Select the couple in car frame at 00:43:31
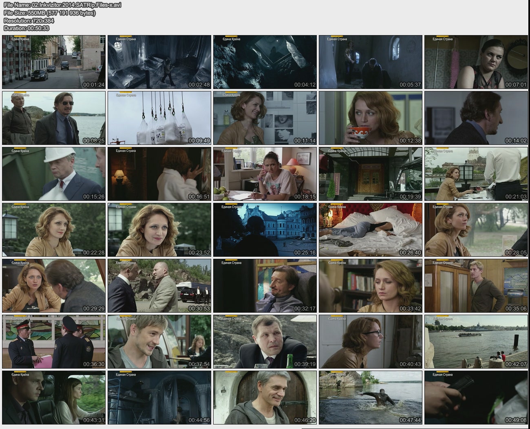The width and height of the screenshot is (530, 429). click(x=54, y=398)
